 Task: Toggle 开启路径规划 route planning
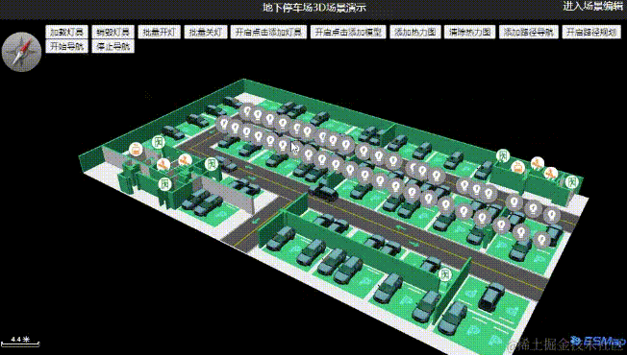[591, 32]
